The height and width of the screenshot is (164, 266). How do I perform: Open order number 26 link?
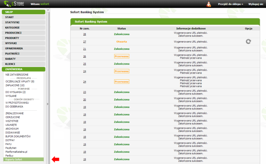tap(84, 56)
